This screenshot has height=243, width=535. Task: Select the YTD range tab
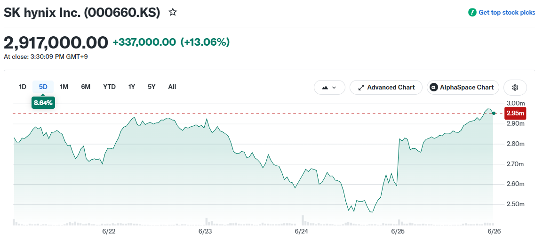click(110, 87)
